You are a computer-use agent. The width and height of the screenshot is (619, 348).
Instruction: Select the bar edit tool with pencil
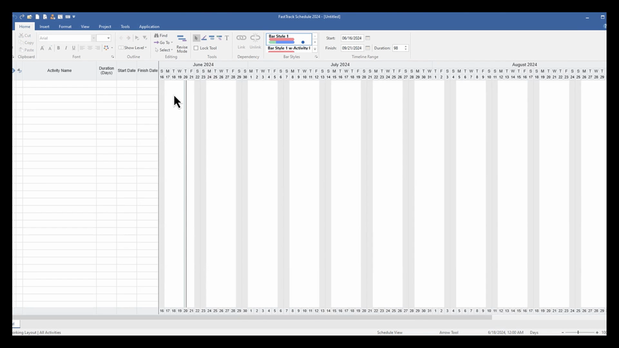219,38
